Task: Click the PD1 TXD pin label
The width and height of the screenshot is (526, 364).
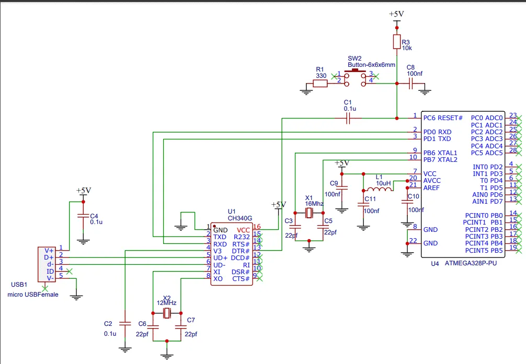Action: pyautogui.click(x=437, y=139)
